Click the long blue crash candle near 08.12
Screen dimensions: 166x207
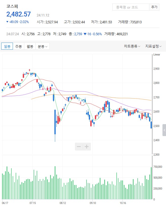[55, 122]
